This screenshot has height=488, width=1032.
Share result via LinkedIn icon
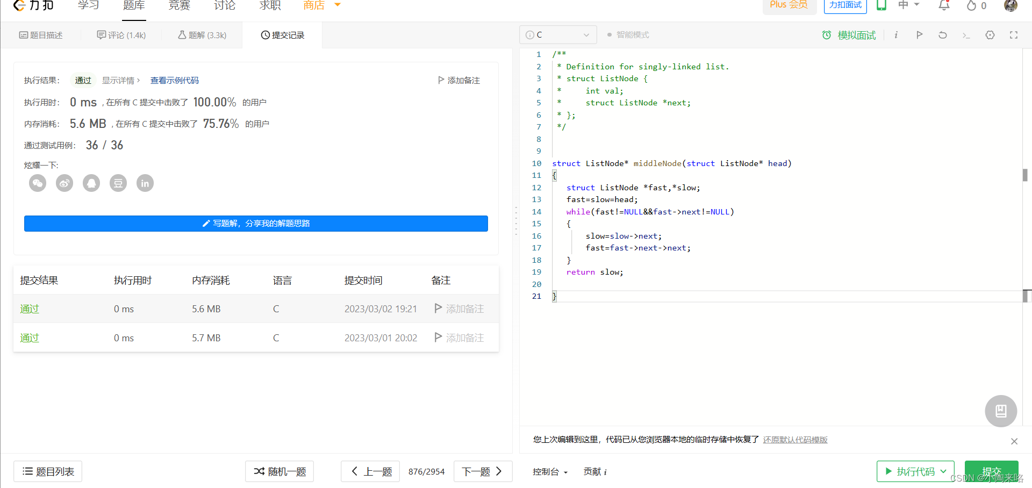click(145, 183)
